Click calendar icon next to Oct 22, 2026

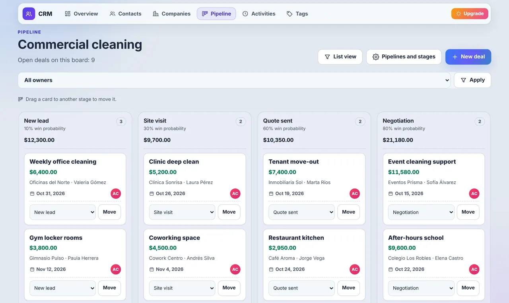(x=390, y=269)
